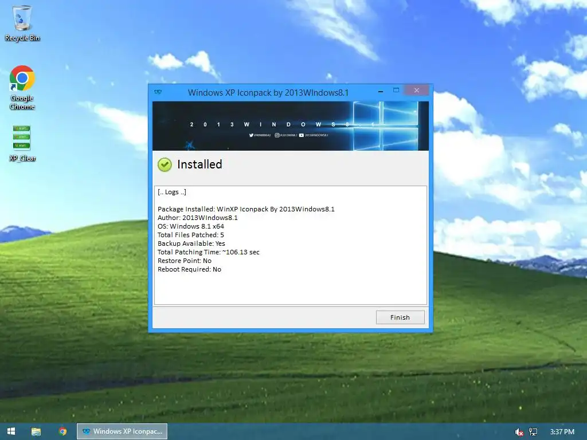Click the installer window title text
This screenshot has height=440, width=587.
268,92
